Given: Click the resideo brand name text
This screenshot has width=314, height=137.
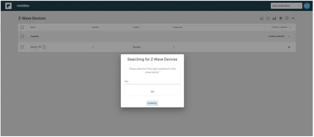Looking at the screenshot, I should (x=23, y=6).
